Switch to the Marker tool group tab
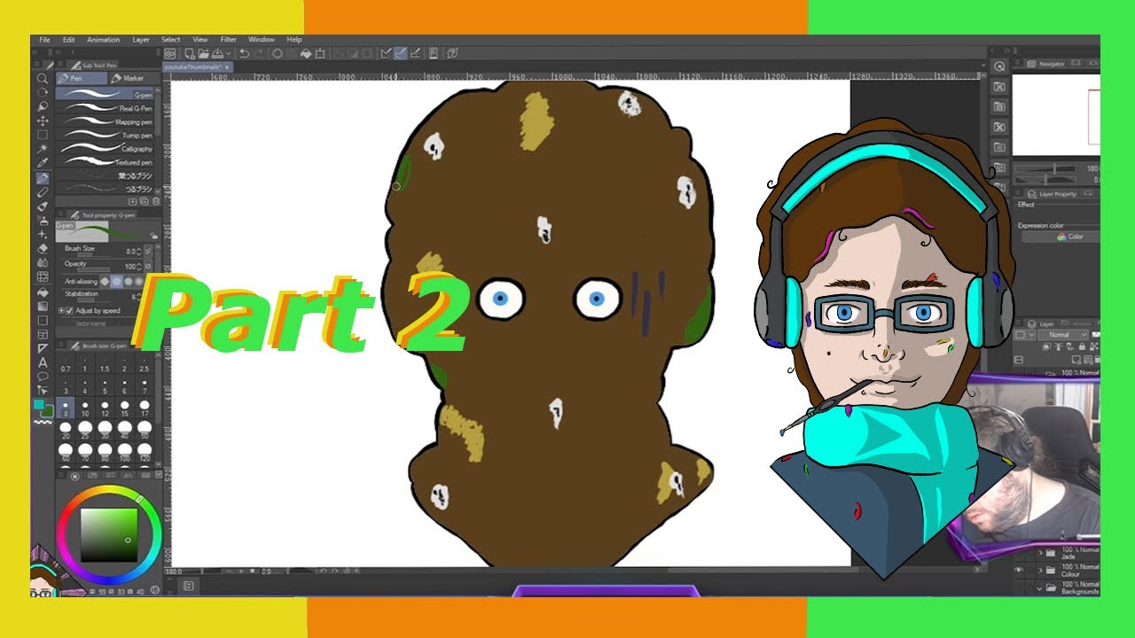The height and width of the screenshot is (638, 1135). point(135,79)
